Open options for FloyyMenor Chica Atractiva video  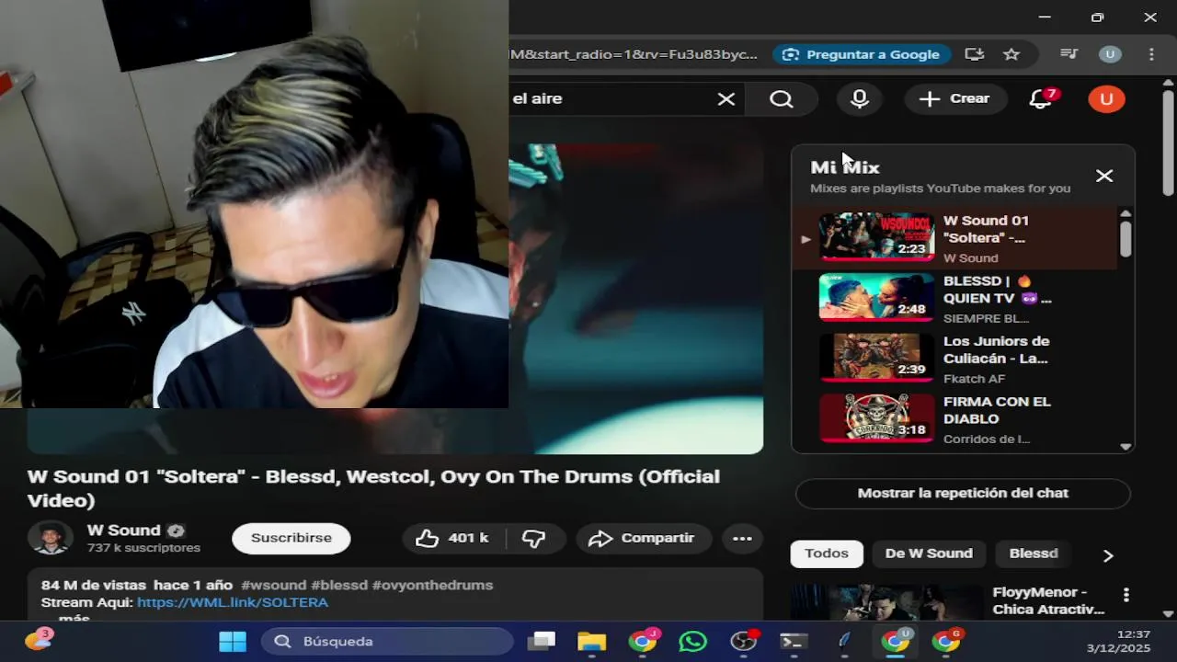[1126, 595]
